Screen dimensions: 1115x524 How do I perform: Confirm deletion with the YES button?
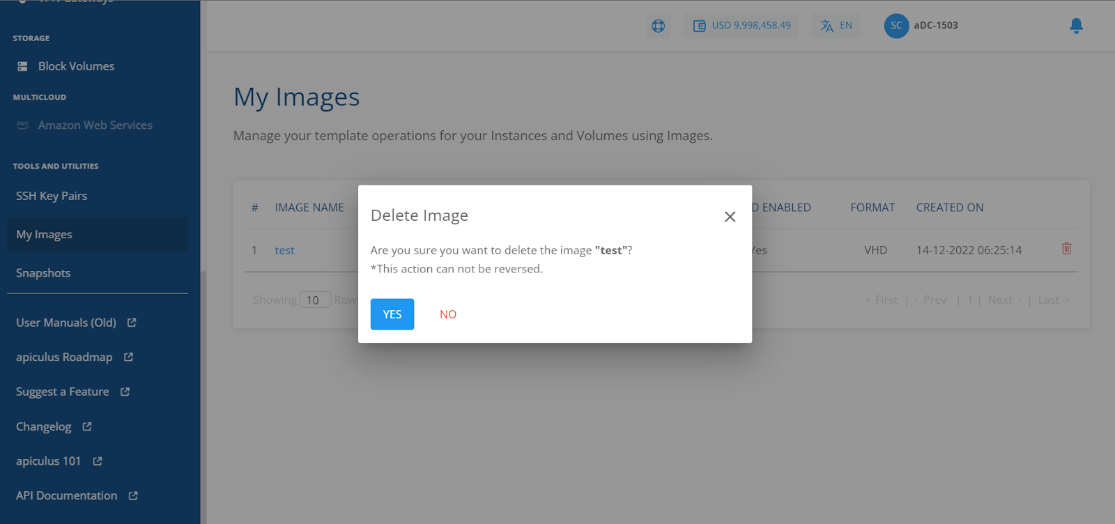tap(392, 314)
